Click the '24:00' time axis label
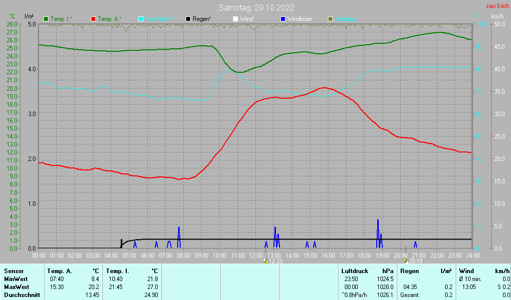Screen dimensions: 511x300 (473, 256)
